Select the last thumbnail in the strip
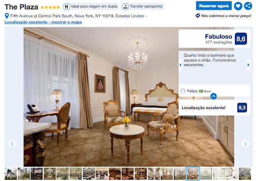This screenshot has width=262, height=181. 245,174
